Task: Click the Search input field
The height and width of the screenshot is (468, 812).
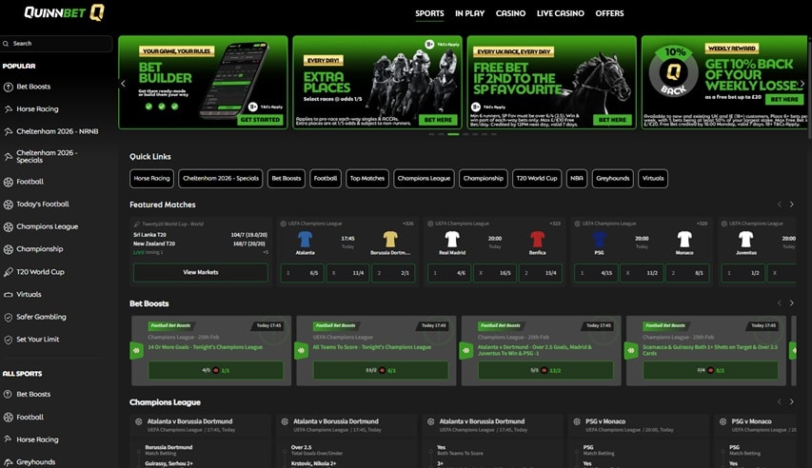Action: click(56, 44)
